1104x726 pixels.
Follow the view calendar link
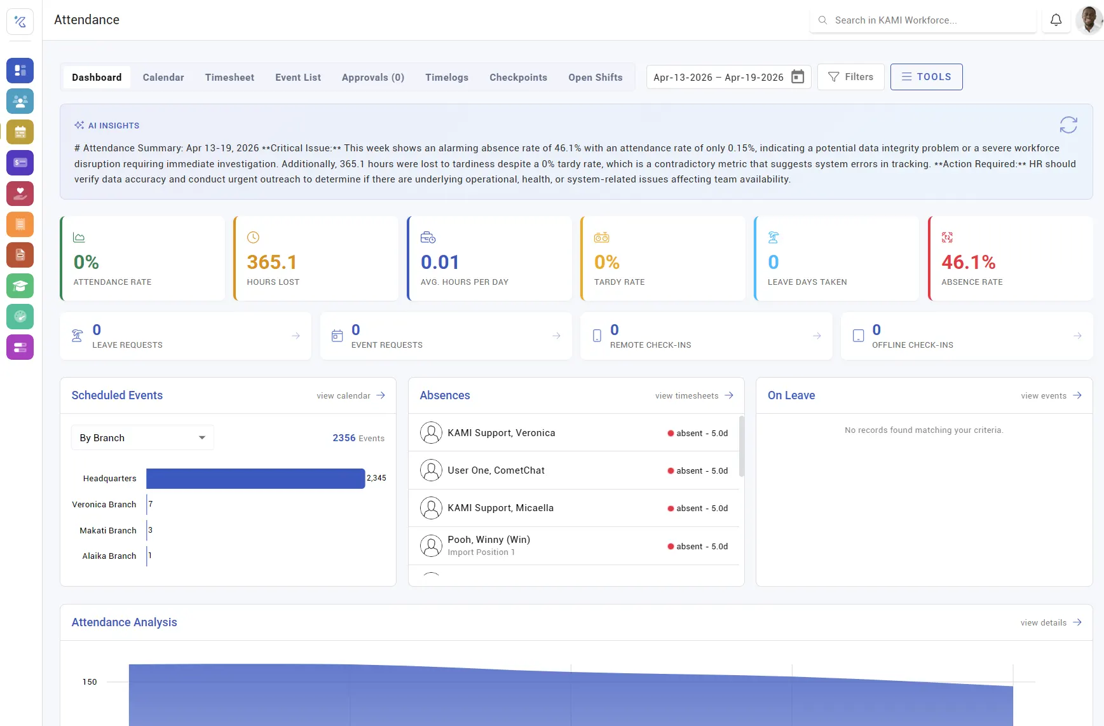tap(351, 395)
